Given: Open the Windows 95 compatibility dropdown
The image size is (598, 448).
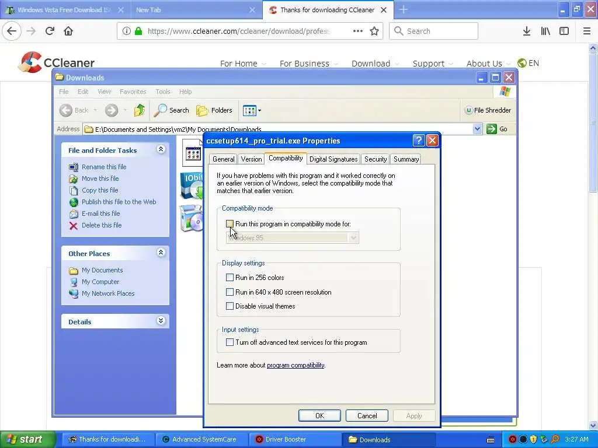Looking at the screenshot, I should 353,238.
